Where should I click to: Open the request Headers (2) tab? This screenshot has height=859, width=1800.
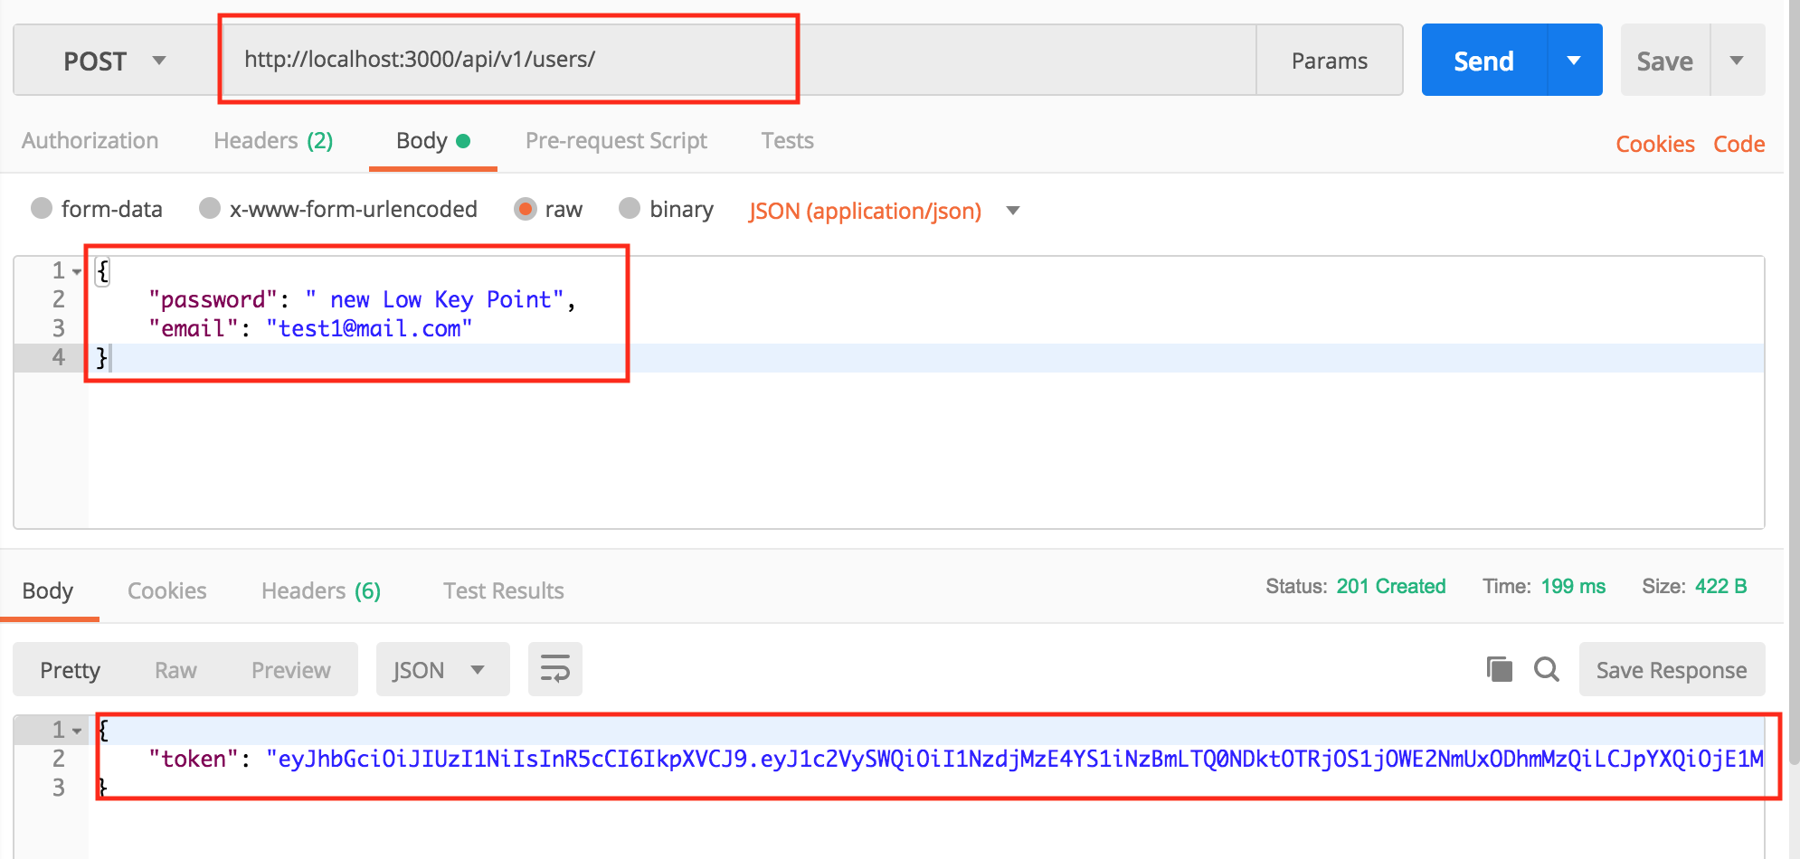(273, 141)
